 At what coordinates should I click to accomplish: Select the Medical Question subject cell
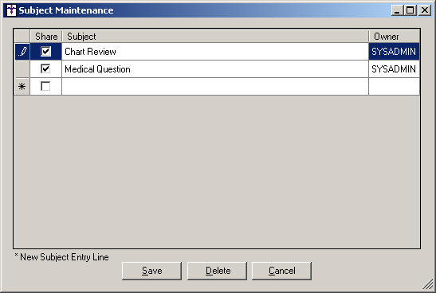pyautogui.click(x=215, y=69)
